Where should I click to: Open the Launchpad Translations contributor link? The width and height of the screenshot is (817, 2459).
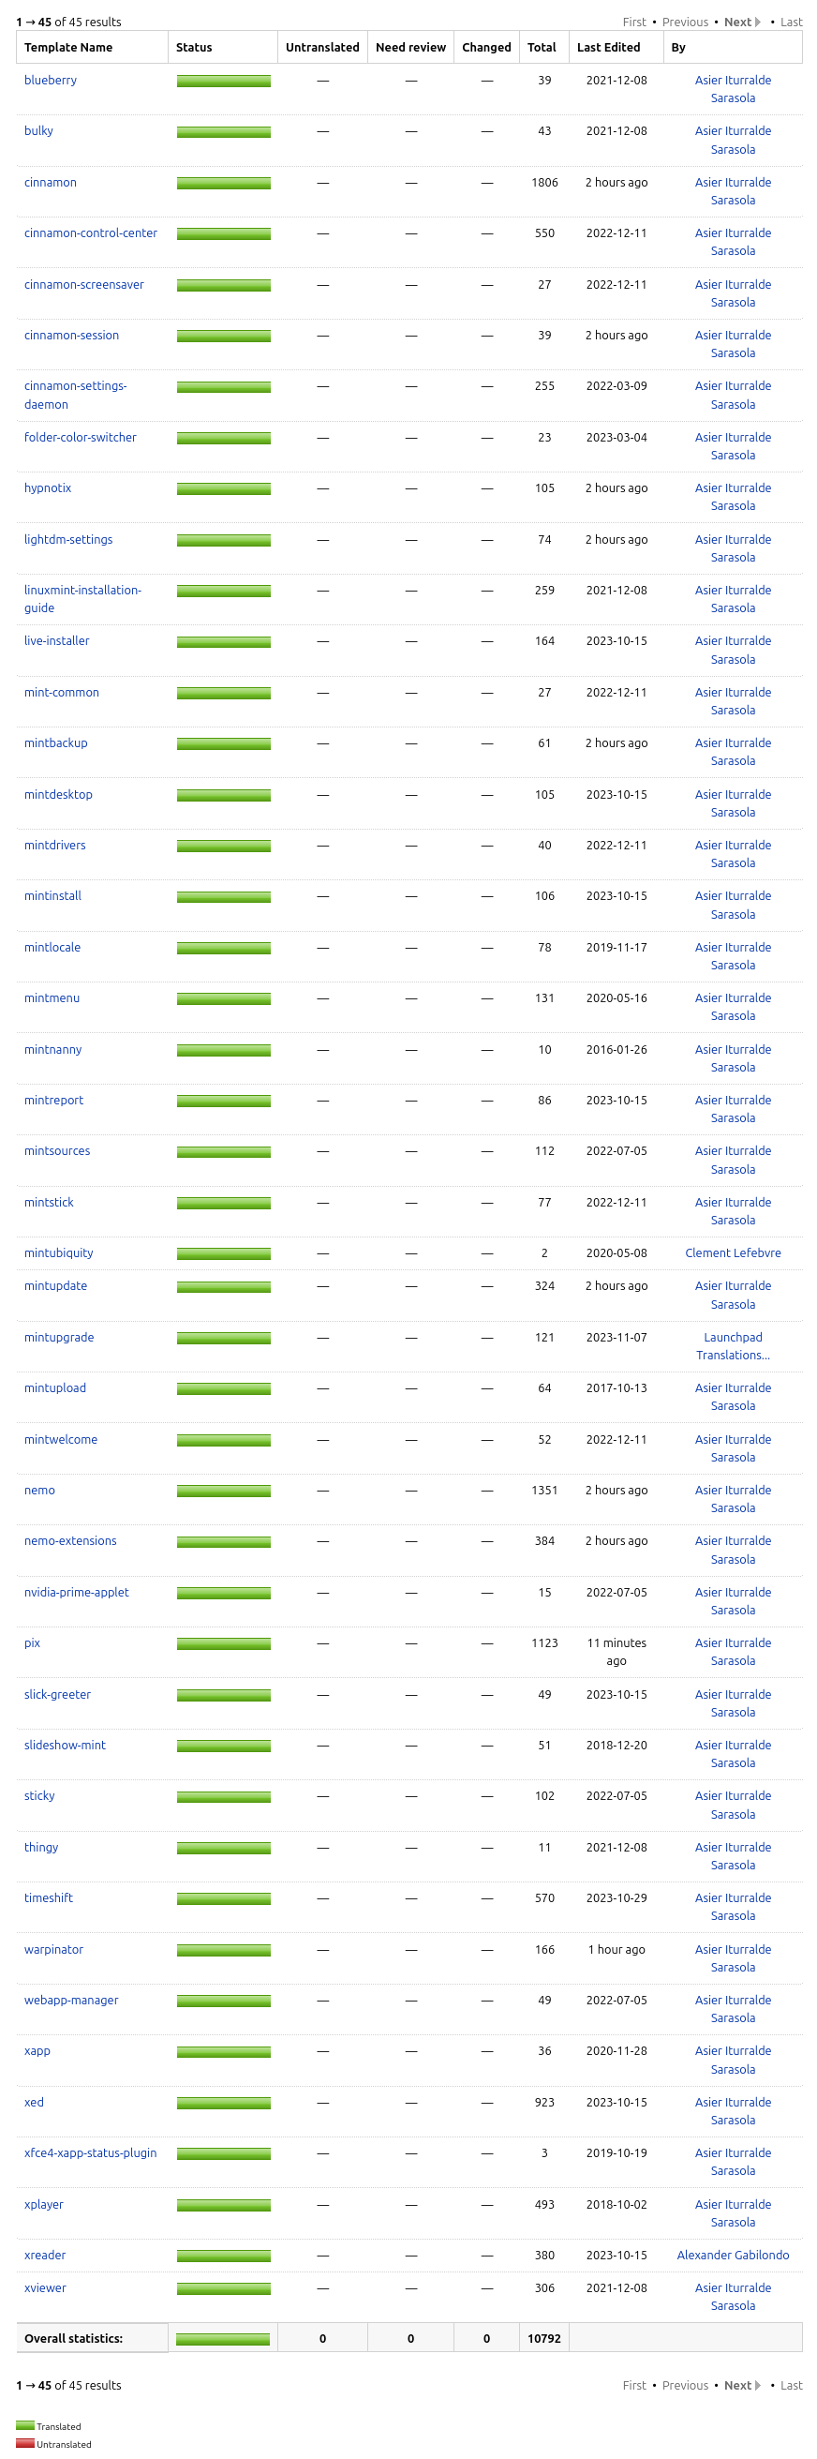pyautogui.click(x=732, y=1346)
